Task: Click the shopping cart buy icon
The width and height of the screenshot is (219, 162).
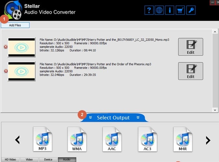Action: [180, 10]
